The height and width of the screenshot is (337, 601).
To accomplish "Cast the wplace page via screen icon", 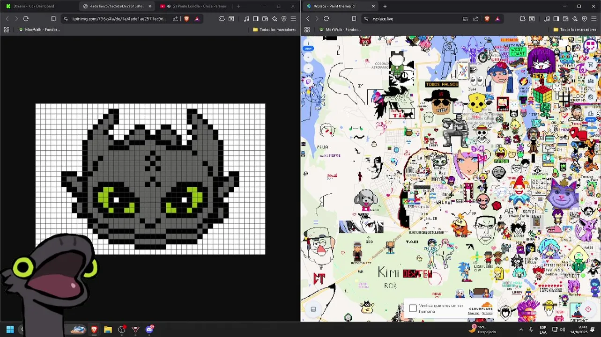I will [x=465, y=19].
